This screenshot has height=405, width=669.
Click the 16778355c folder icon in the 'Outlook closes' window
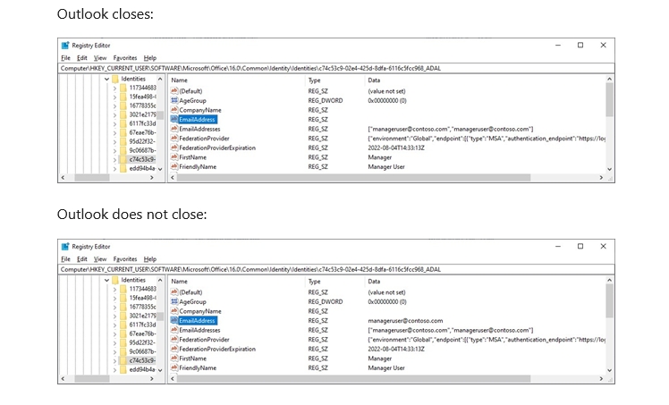[x=123, y=105]
